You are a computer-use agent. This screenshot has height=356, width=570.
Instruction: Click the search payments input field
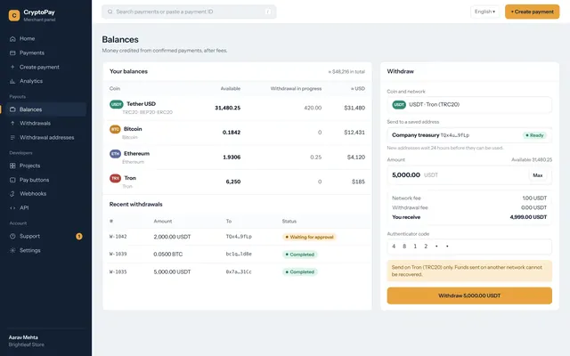189,12
